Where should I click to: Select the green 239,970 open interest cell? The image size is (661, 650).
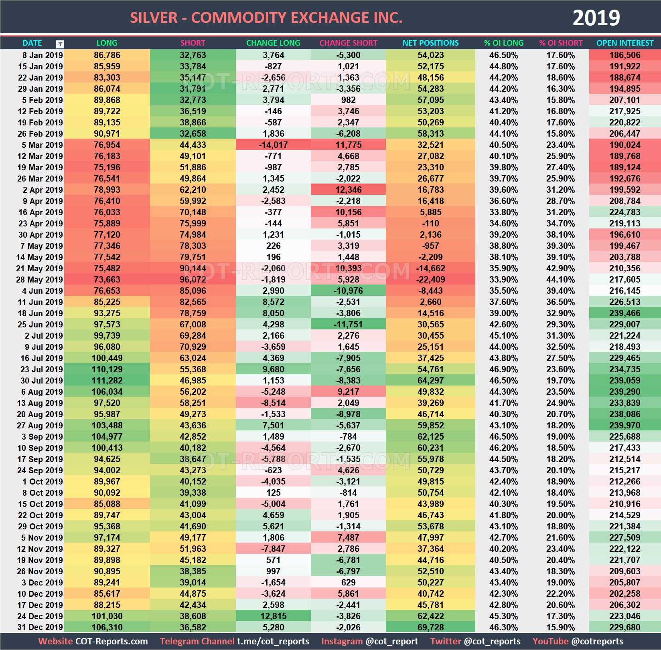point(625,426)
